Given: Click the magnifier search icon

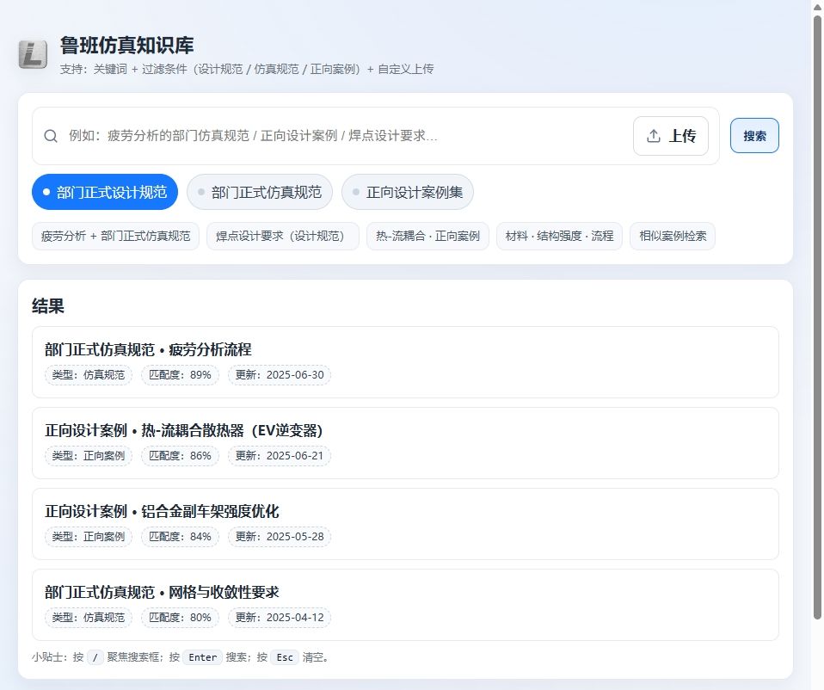Looking at the screenshot, I should [51, 136].
